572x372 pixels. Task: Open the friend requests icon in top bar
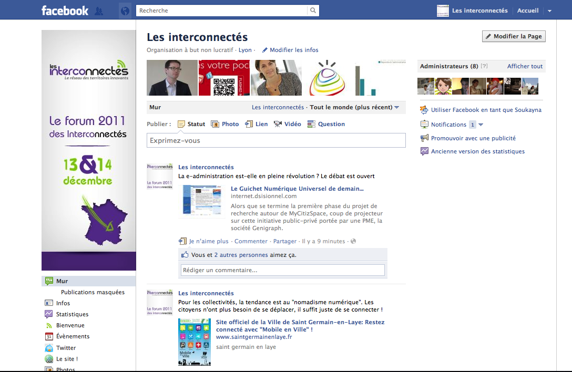coord(98,11)
